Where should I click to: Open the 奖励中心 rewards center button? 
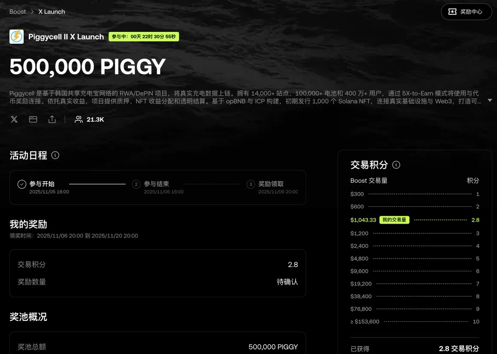click(x=466, y=12)
